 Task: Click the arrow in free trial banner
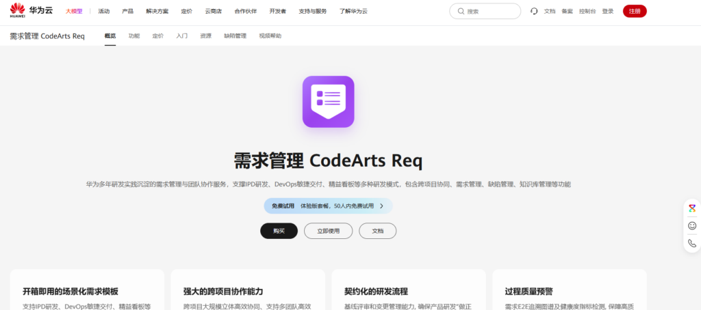(x=381, y=206)
